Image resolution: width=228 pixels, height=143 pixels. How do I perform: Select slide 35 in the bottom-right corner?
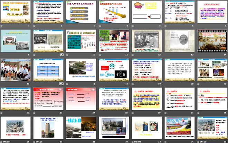pos(211,127)
